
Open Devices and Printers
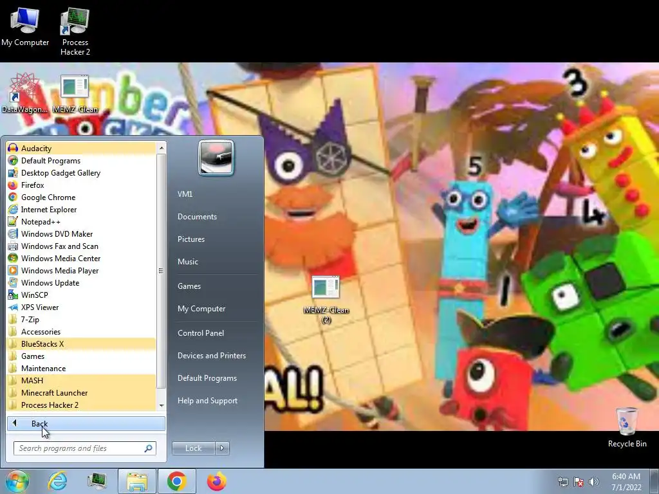tap(211, 355)
